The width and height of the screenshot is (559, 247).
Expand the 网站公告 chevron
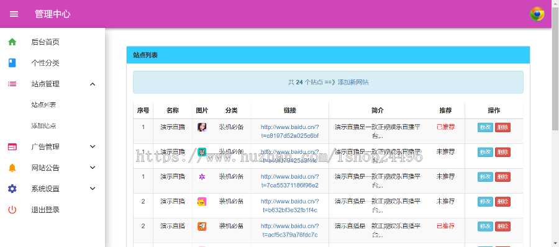(93, 168)
